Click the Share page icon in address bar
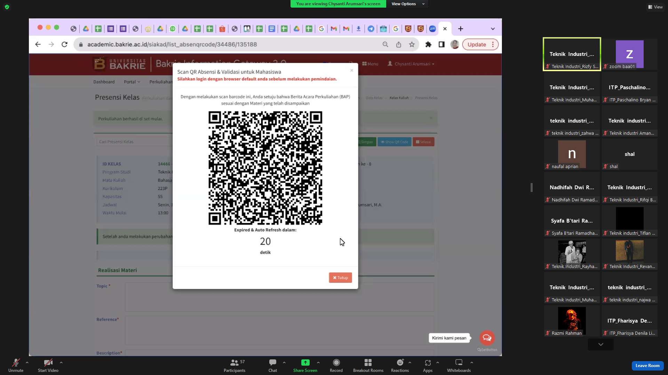The image size is (668, 375). pyautogui.click(x=399, y=44)
